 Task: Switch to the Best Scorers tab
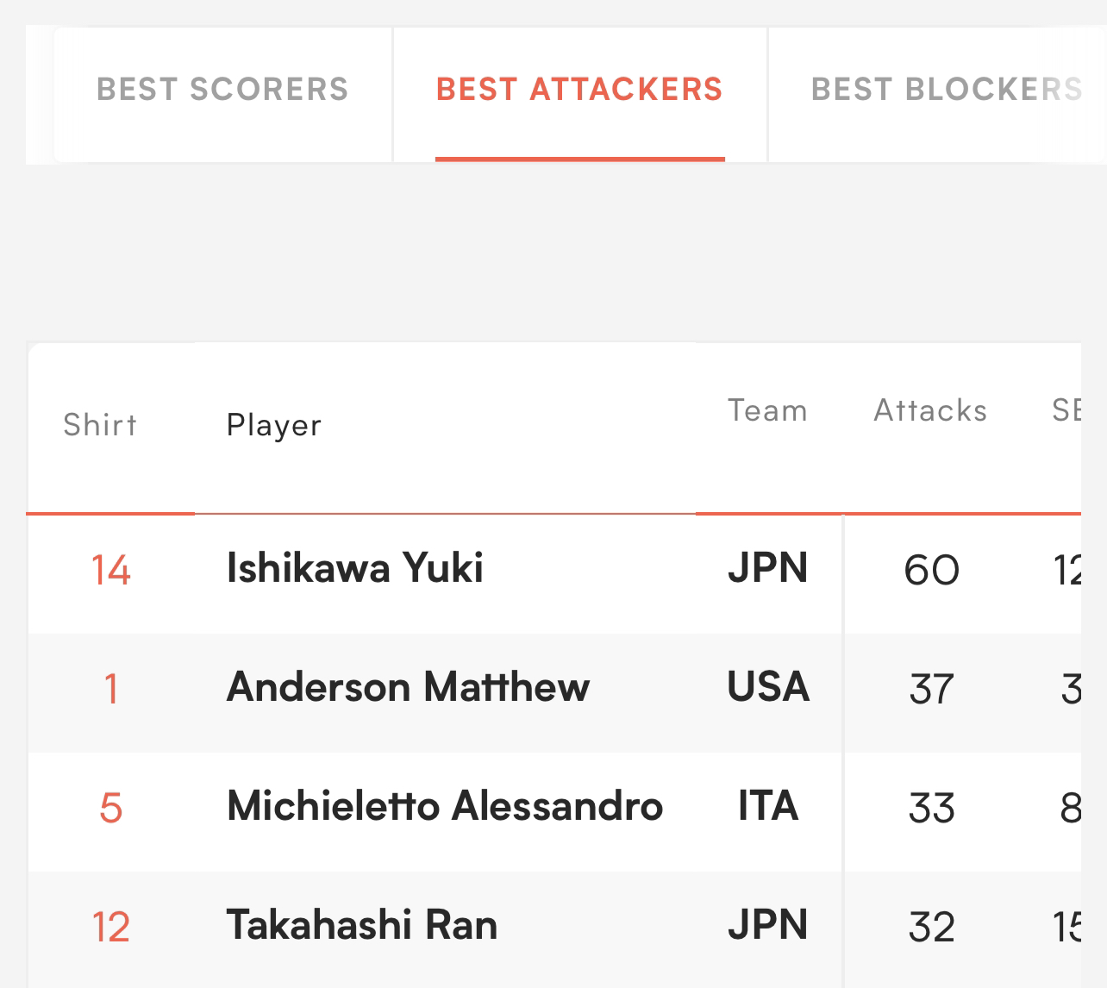point(222,90)
